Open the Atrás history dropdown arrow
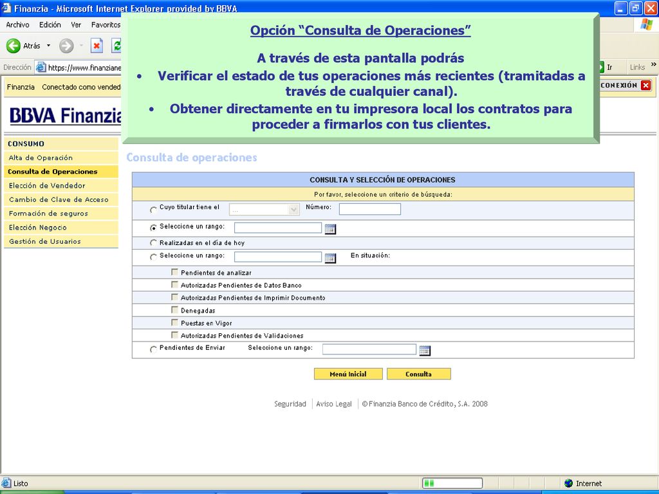Viewport: 659px width, 494px height. (x=48, y=46)
